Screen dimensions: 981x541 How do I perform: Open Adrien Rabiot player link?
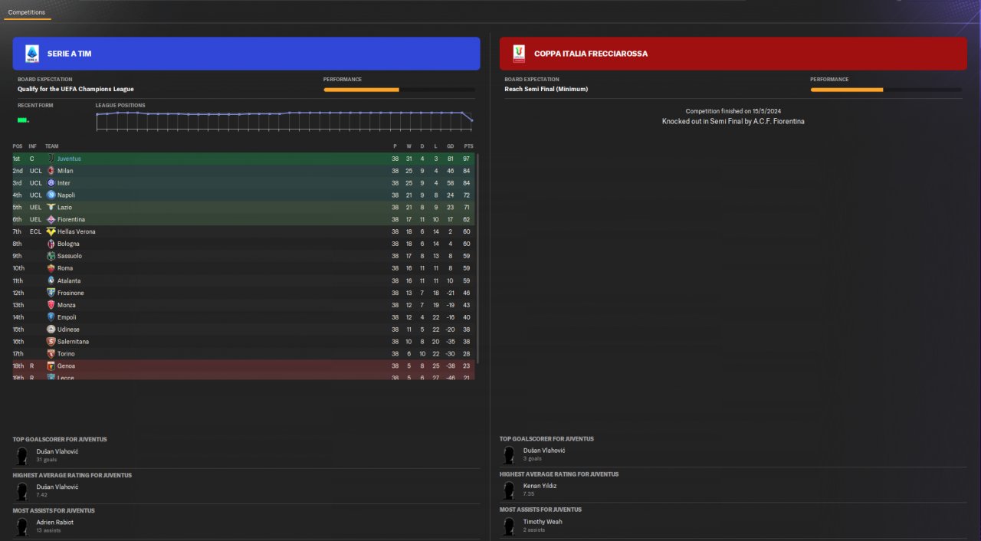(x=55, y=523)
